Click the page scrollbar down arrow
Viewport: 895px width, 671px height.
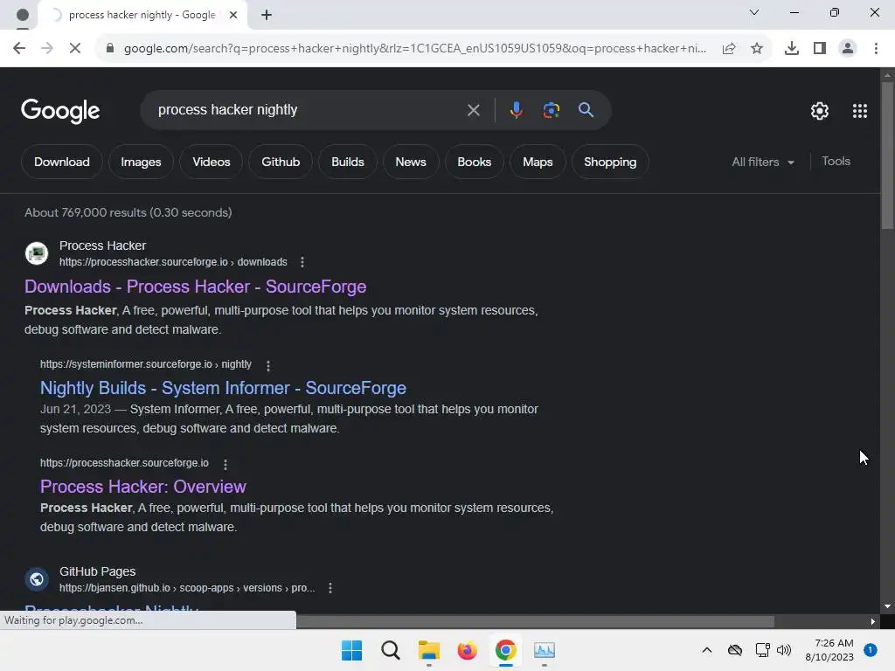point(887,606)
